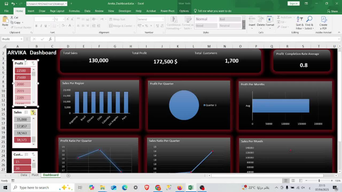Switch to Page Break Preview icon
The image size is (342, 192).
(301, 181)
